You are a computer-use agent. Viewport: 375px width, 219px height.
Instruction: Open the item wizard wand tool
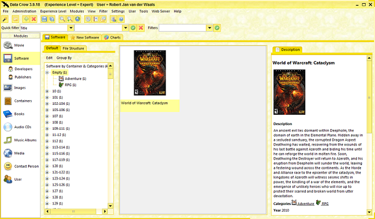coord(5,19)
